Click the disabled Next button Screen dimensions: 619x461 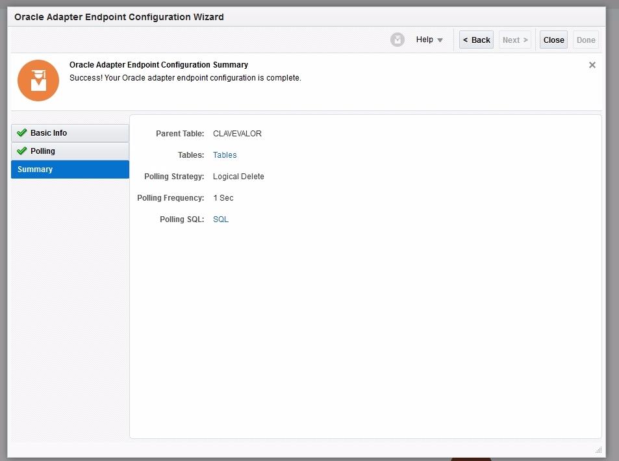[515, 40]
